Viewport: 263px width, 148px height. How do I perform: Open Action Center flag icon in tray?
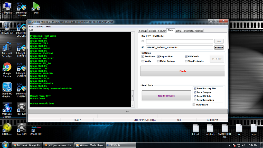coord(234,145)
